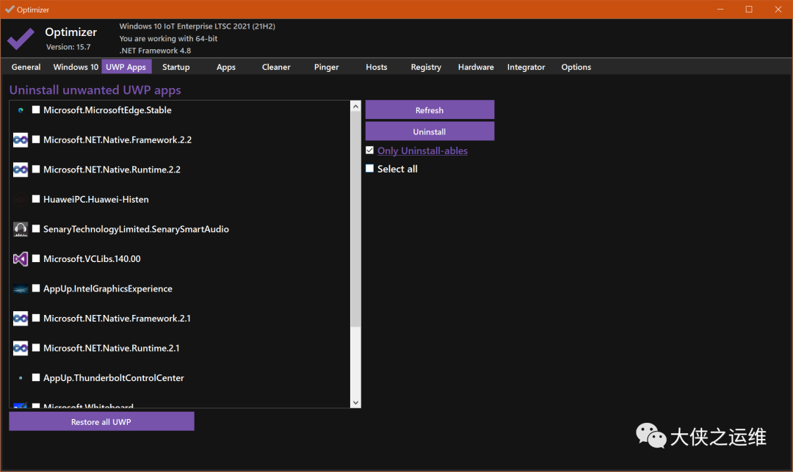Mark Microsoft.VCLibs.140.00 checkbox
This screenshot has width=793, height=472.
(36, 258)
